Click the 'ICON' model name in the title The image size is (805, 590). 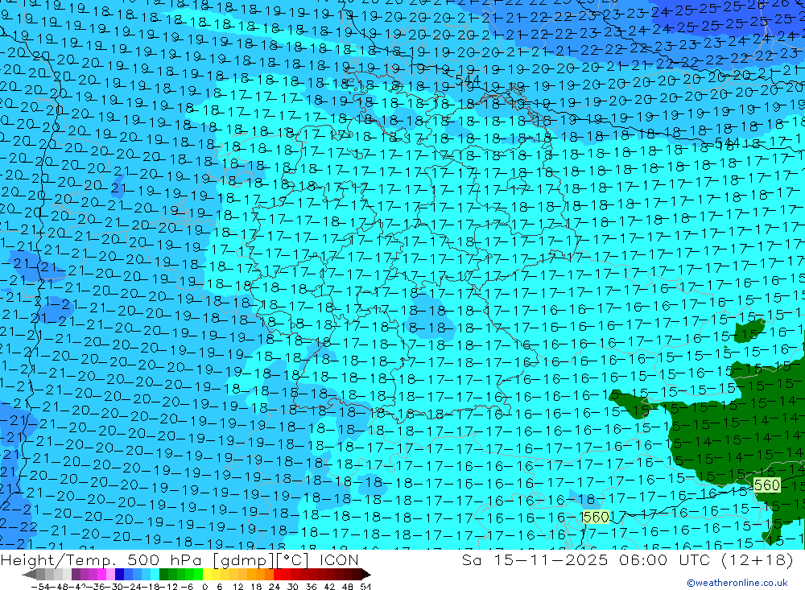[339, 560]
